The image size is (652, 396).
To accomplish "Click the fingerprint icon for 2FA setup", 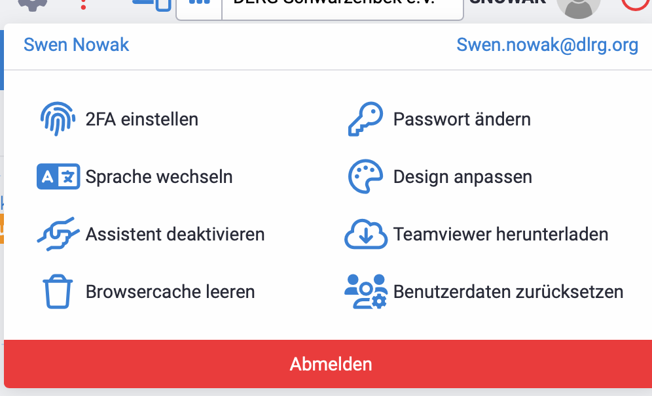I will (x=58, y=119).
